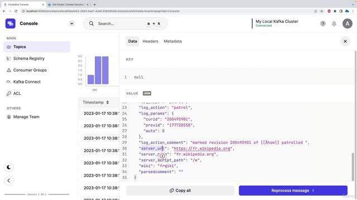Screen dimensions: 357x200
Task: Click the "log_action_comment" key on line 29
Action: [162, 143]
